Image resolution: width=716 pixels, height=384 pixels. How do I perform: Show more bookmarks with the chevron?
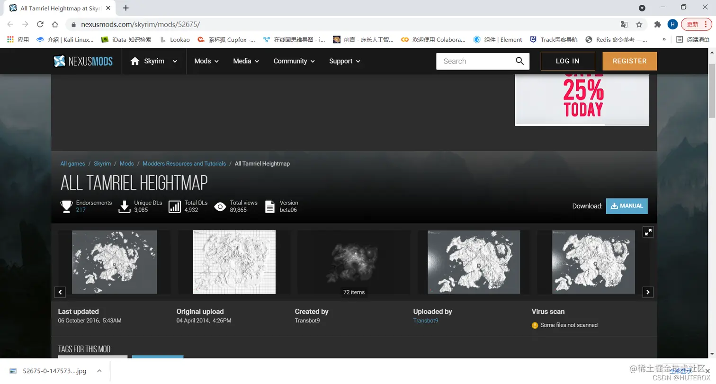(x=664, y=40)
